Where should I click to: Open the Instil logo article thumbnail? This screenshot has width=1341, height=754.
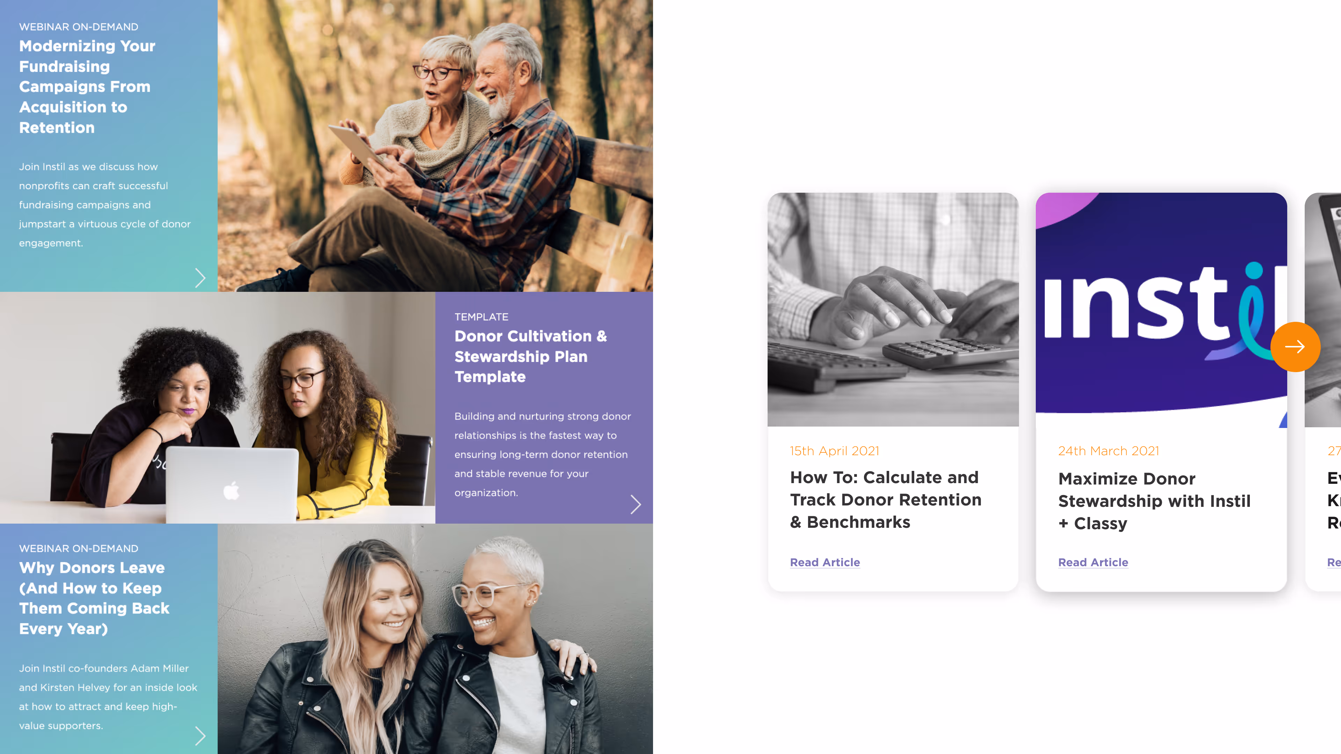(1161, 310)
